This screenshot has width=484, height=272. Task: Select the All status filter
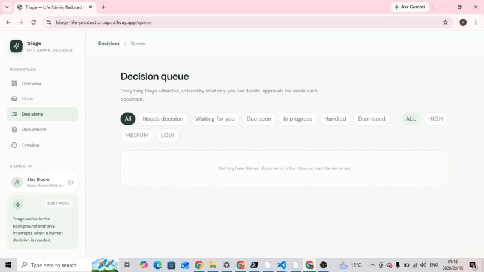click(x=128, y=119)
